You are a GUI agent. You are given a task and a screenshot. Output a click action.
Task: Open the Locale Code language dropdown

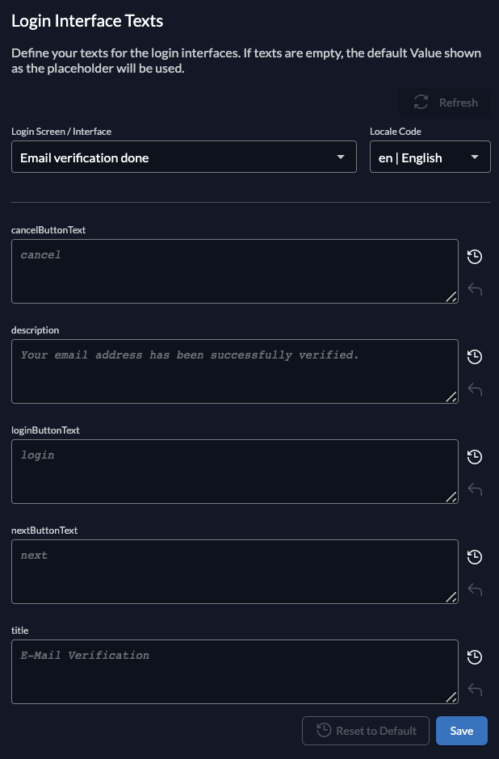(x=430, y=157)
